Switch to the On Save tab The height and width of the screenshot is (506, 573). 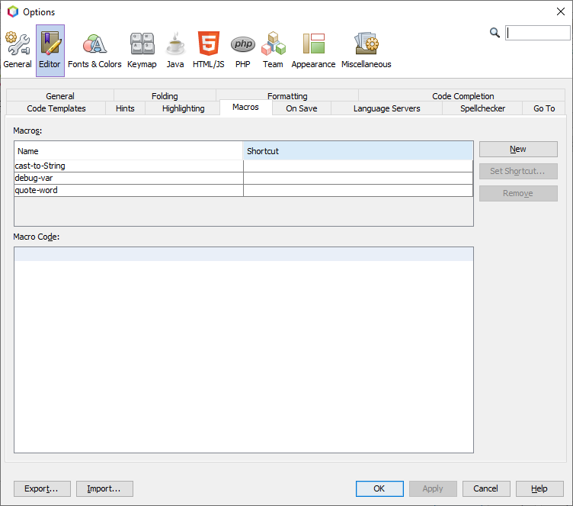coord(301,108)
